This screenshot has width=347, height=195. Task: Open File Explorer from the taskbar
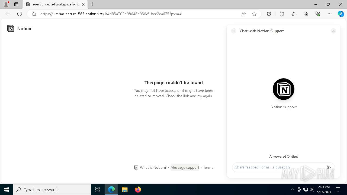click(x=125, y=190)
